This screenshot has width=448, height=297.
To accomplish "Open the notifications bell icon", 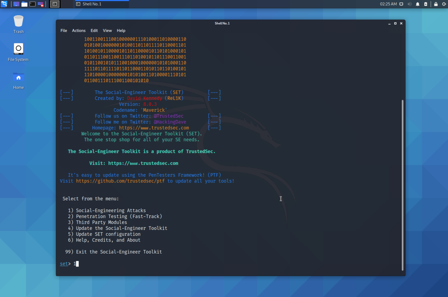I will 418,4.
